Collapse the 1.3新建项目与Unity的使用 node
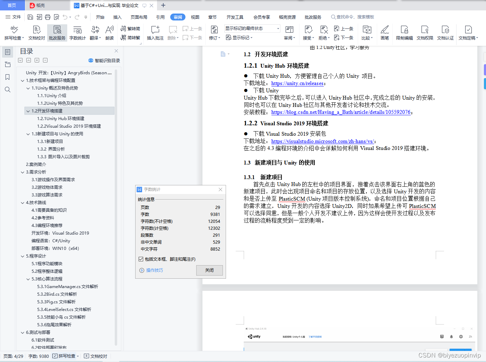The width and height of the screenshot is (486, 362). tap(28, 134)
